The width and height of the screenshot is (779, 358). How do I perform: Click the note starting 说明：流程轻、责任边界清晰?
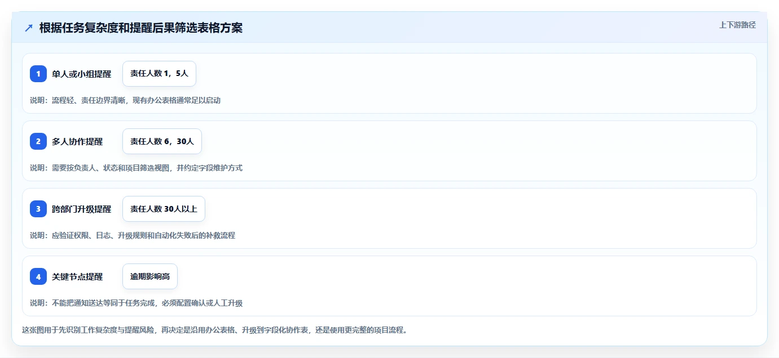click(x=125, y=100)
